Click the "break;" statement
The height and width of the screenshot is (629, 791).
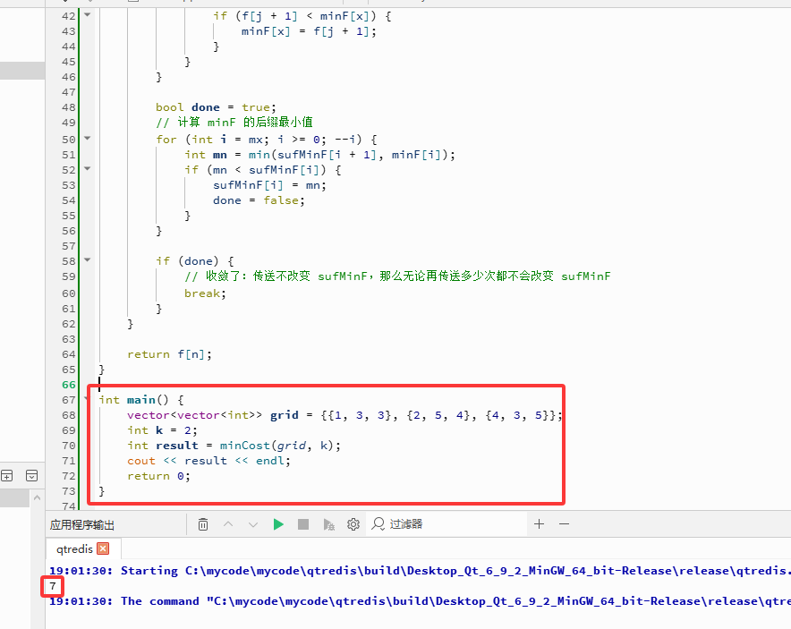click(x=205, y=293)
